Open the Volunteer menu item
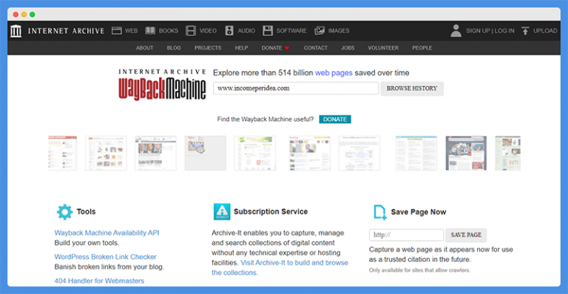 [x=383, y=48]
